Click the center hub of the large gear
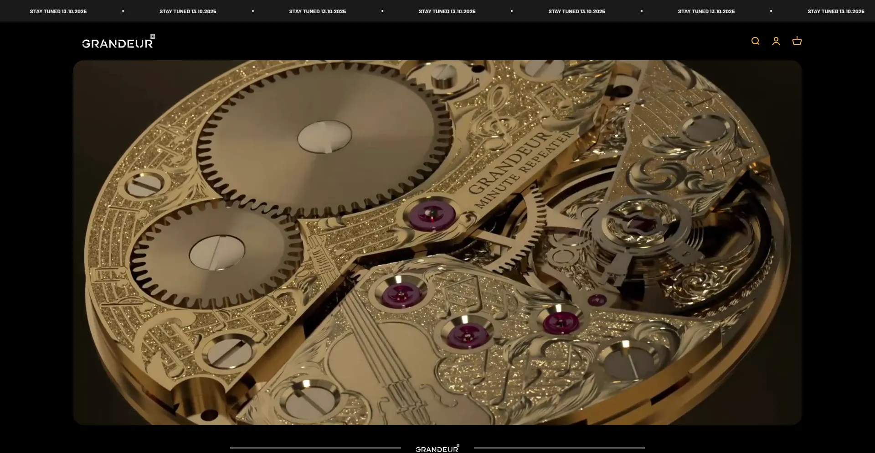875x453 pixels. tap(324, 136)
